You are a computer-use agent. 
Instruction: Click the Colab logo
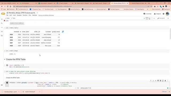click(3, 14)
